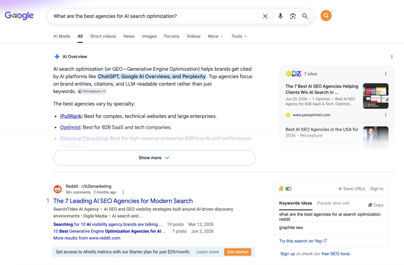
Task: Open Try this search on Yep
Action: coord(303,241)
